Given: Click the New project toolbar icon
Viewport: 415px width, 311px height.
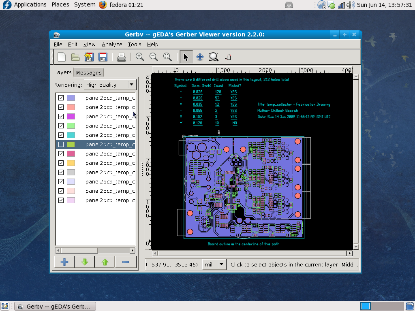Looking at the screenshot, I should click(62, 57).
